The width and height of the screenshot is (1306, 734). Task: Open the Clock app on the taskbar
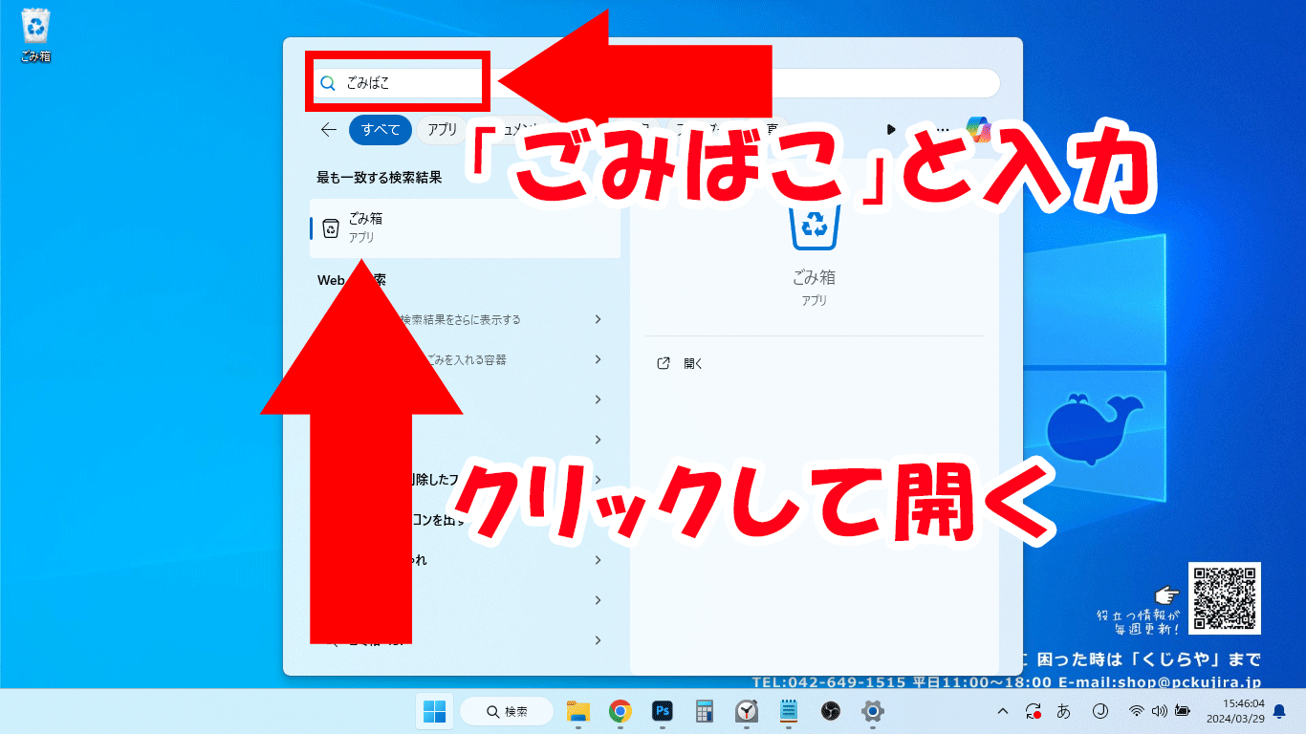[747, 711]
